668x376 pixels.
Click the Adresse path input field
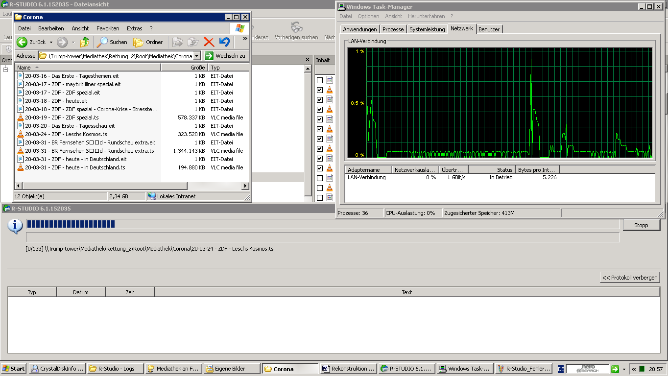pyautogui.click(x=116, y=56)
